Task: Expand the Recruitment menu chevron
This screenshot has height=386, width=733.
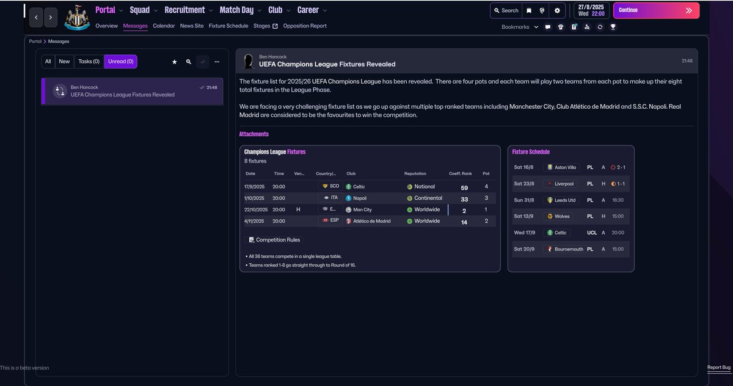Action: click(x=211, y=10)
